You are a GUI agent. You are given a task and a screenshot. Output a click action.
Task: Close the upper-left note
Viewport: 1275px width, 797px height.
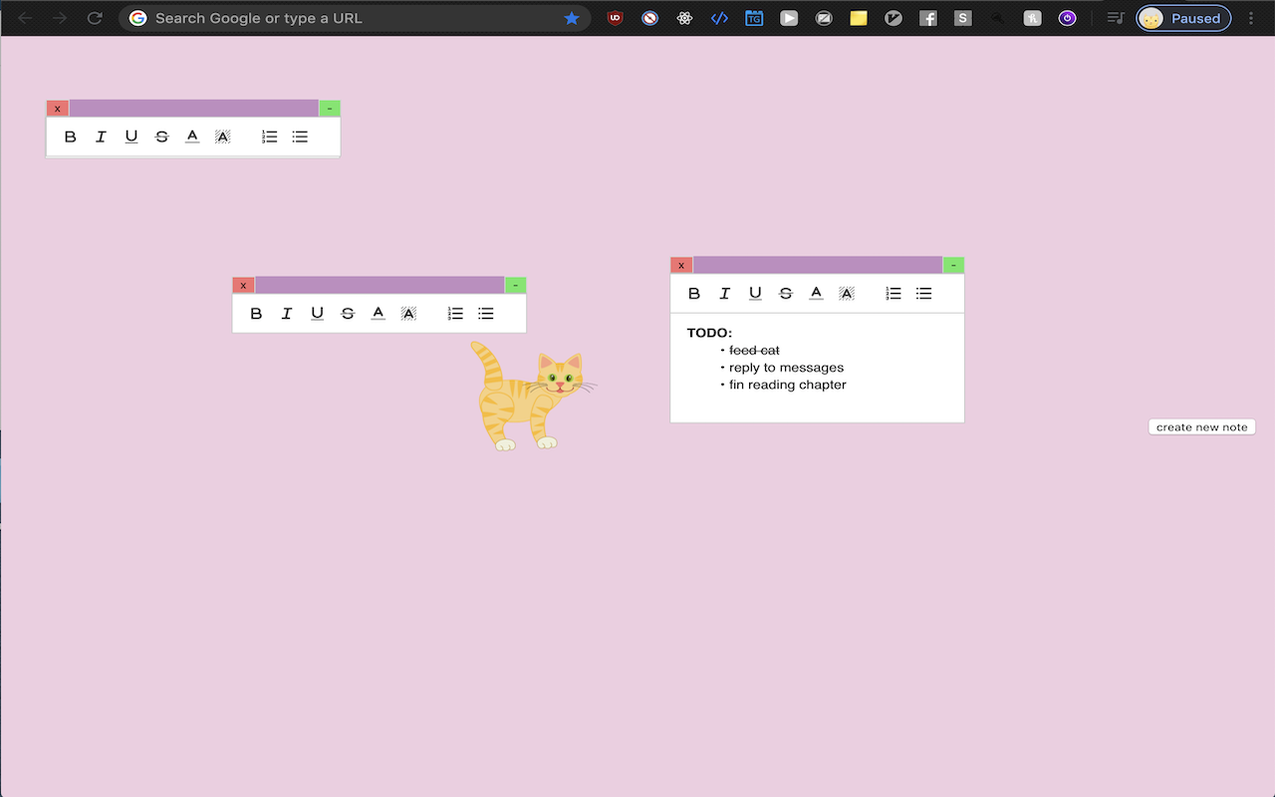[58, 109]
